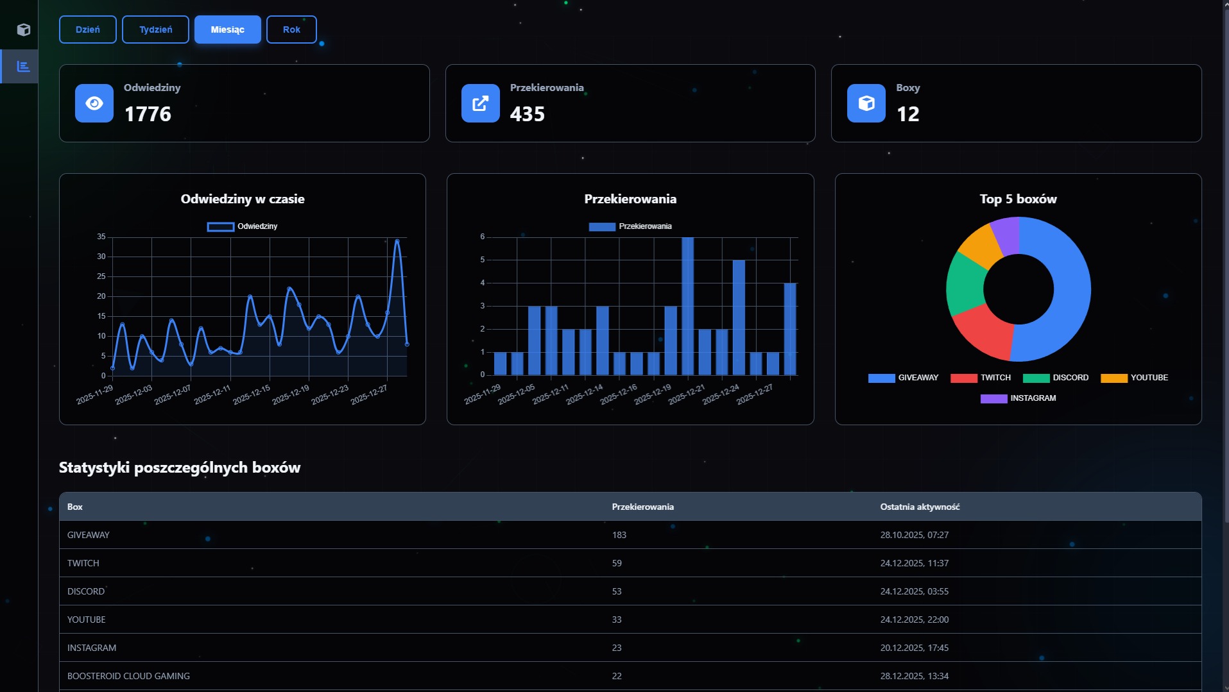Open the statistics chart icon in sidebar
This screenshot has height=692, width=1229.
(24, 67)
